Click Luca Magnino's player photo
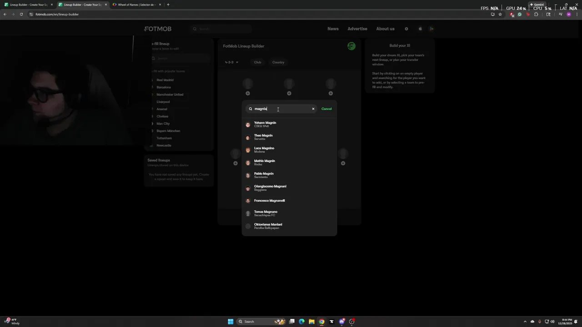 (x=248, y=150)
